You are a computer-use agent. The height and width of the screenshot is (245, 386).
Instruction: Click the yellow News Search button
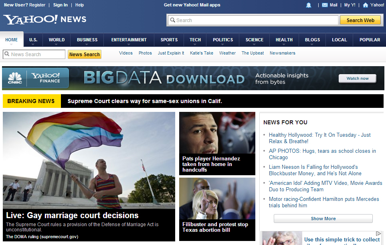click(85, 55)
